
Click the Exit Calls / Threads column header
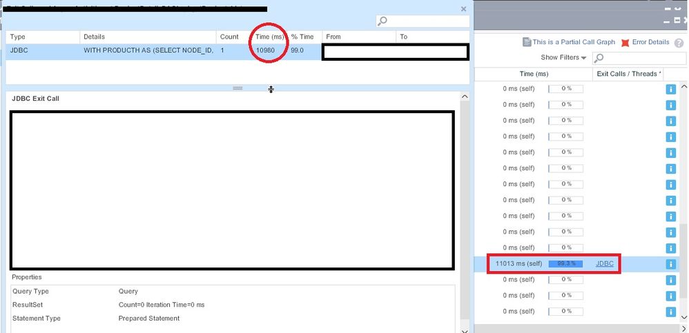[x=628, y=74]
